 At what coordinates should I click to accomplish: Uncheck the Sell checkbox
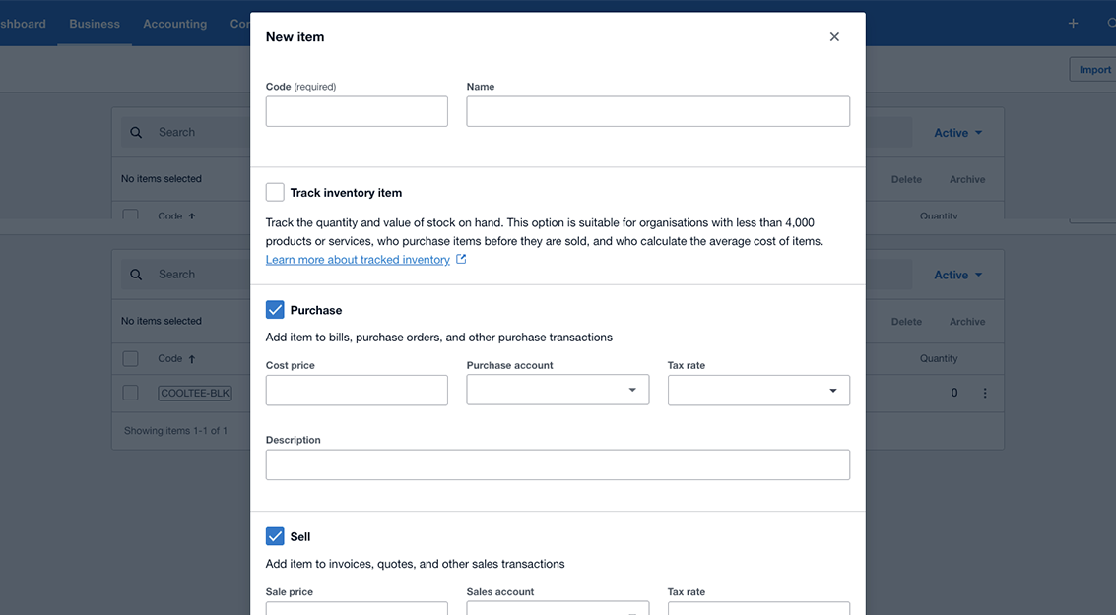click(275, 536)
